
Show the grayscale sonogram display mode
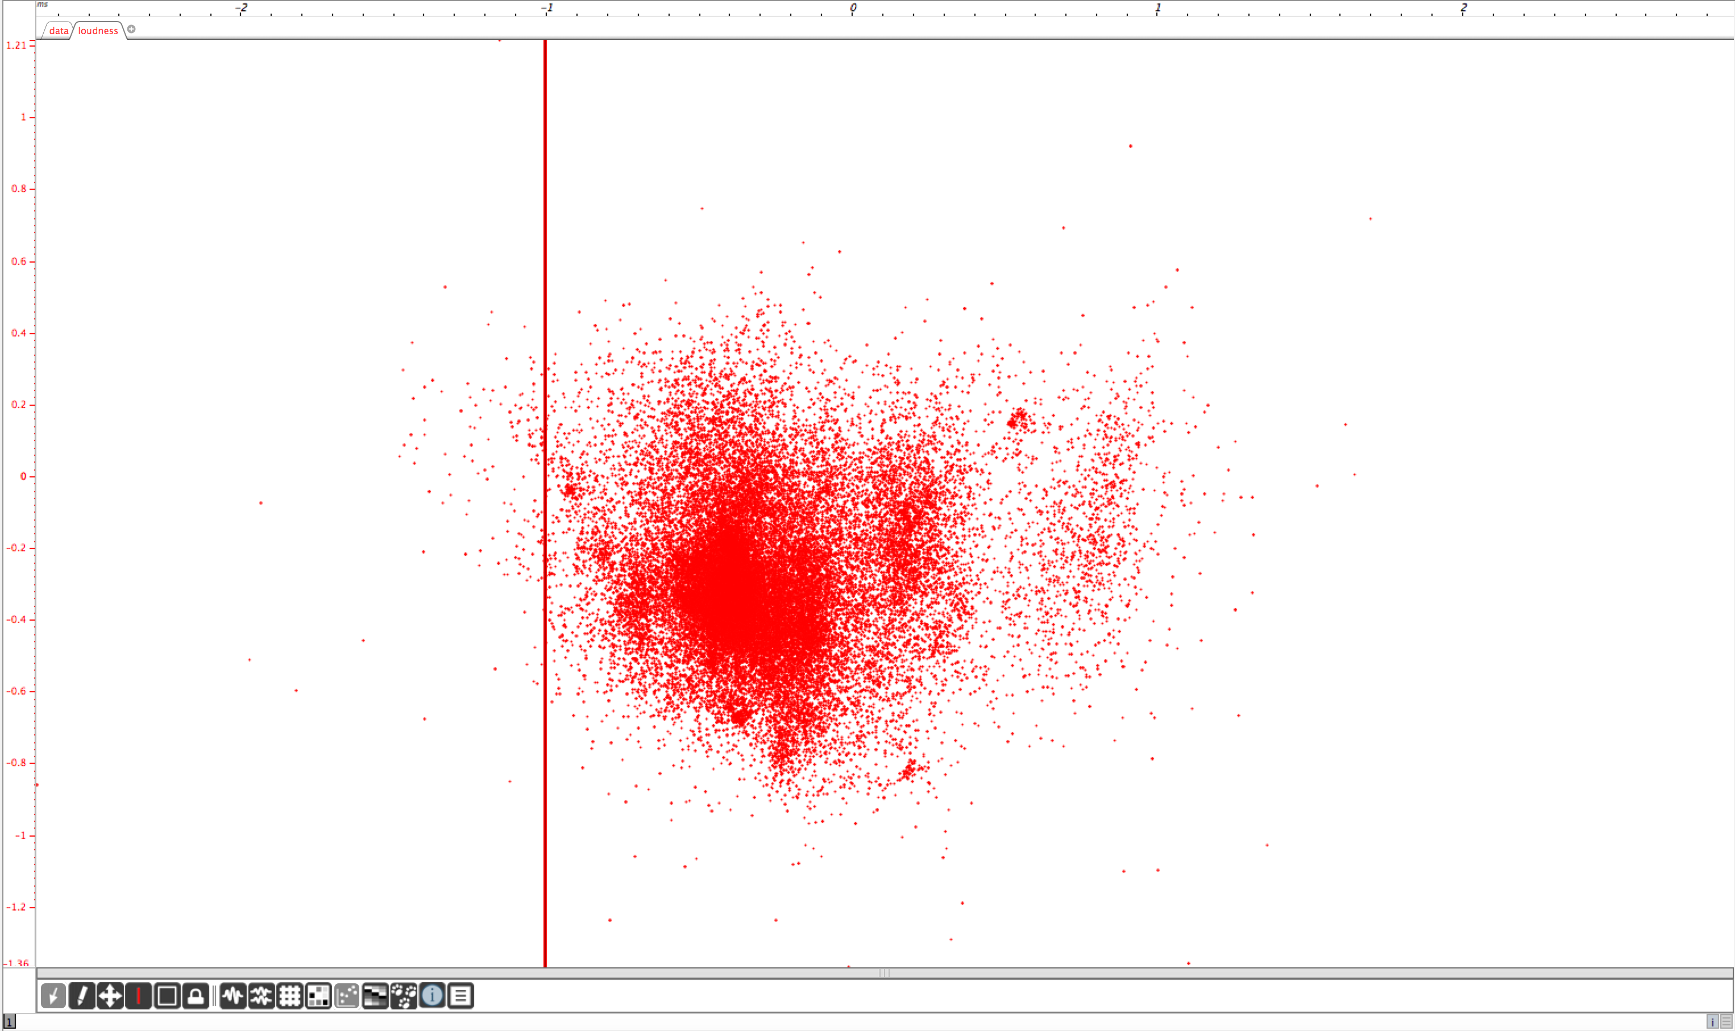(x=375, y=996)
